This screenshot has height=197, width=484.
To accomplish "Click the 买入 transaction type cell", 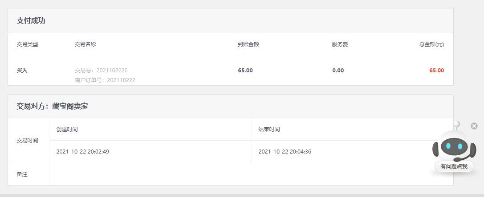I will tap(22, 71).
